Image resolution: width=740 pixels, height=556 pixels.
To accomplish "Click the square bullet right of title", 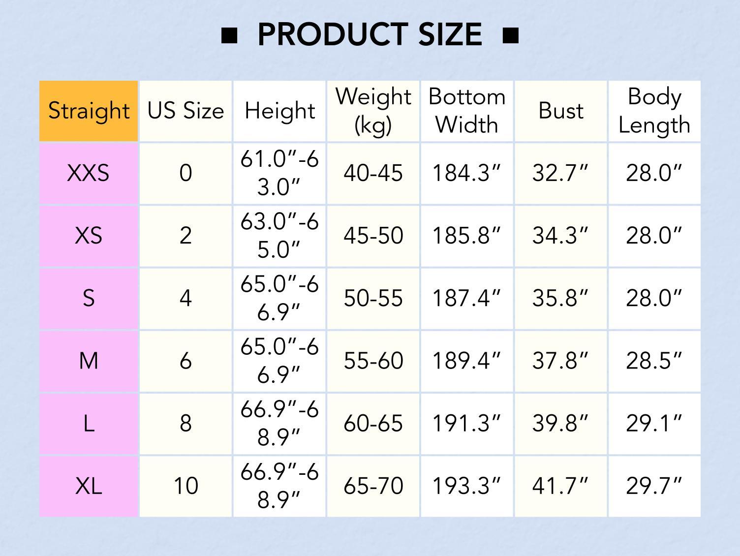I will (511, 35).
